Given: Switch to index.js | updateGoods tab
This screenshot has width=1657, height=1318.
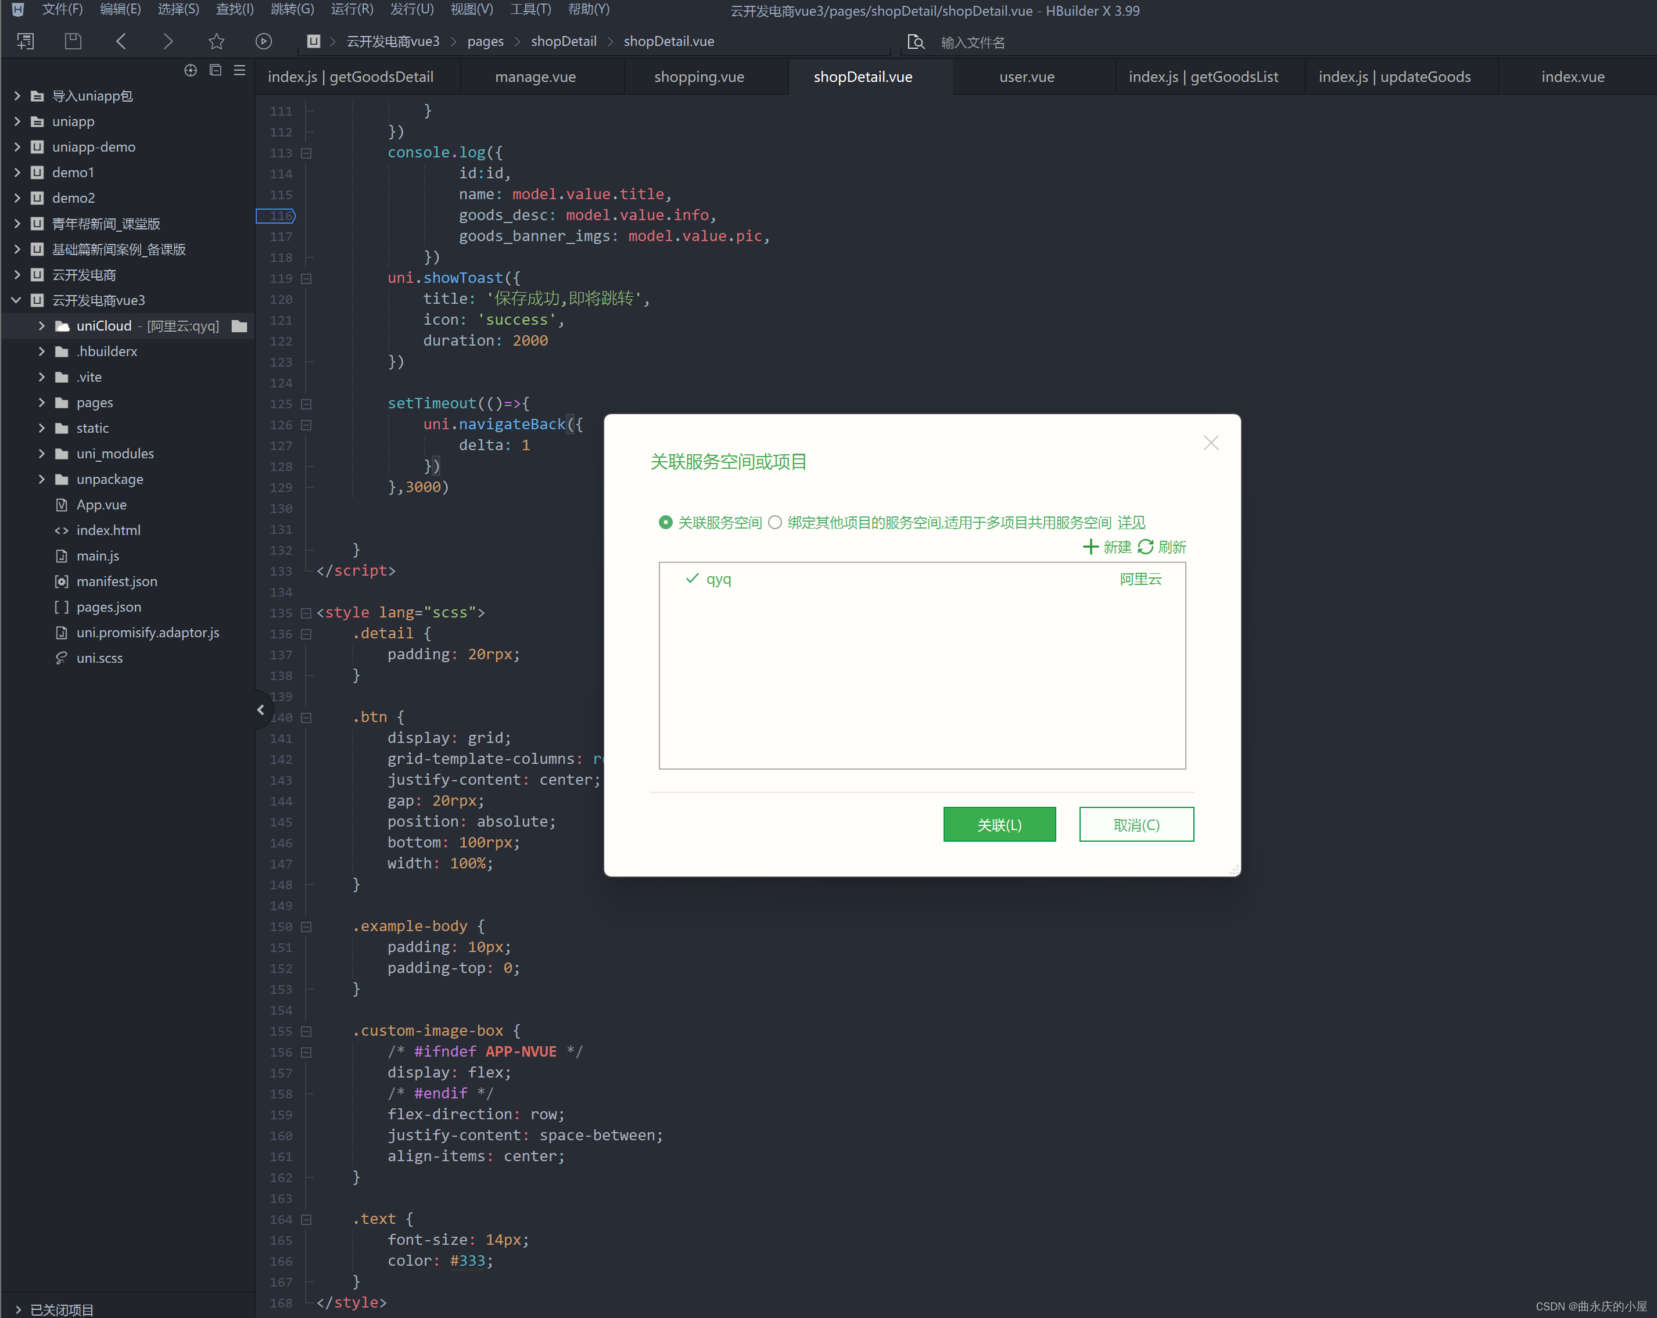Looking at the screenshot, I should [x=1394, y=77].
